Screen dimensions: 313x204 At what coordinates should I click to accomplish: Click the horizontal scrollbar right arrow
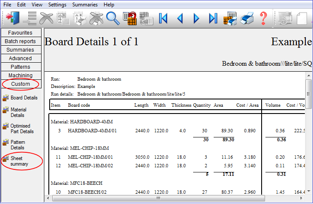(301, 198)
